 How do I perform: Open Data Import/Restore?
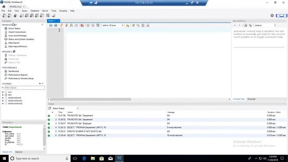tap(18, 46)
